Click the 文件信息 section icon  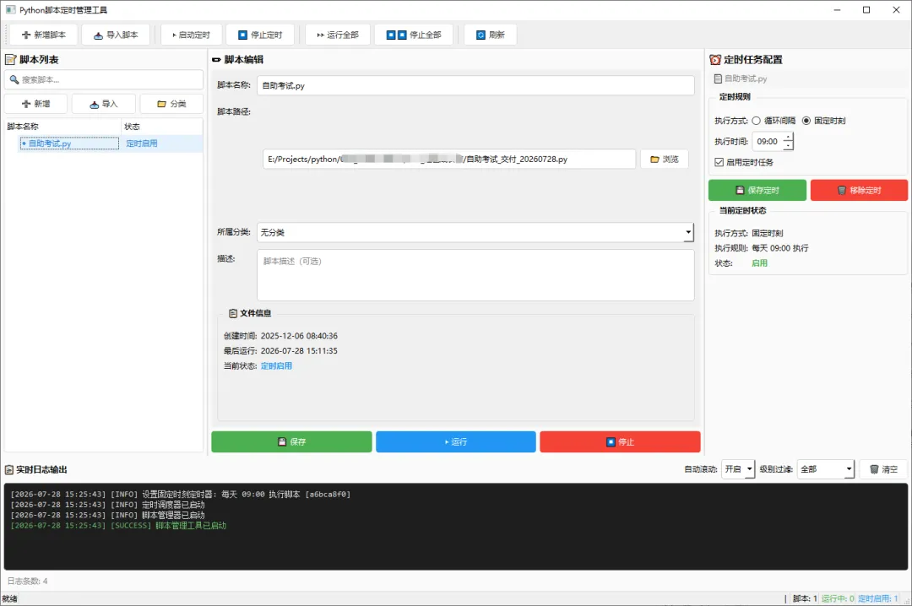pos(233,313)
